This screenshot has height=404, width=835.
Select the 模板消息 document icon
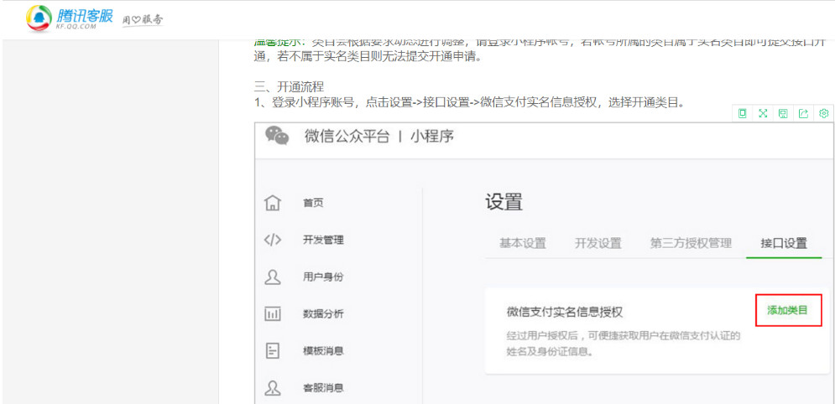tap(273, 351)
